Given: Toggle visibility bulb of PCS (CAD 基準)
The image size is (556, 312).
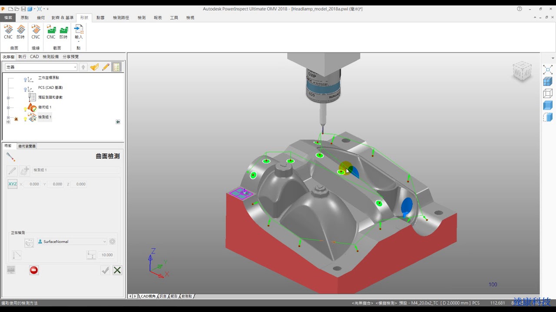Looking at the screenshot, I should pos(26,89).
